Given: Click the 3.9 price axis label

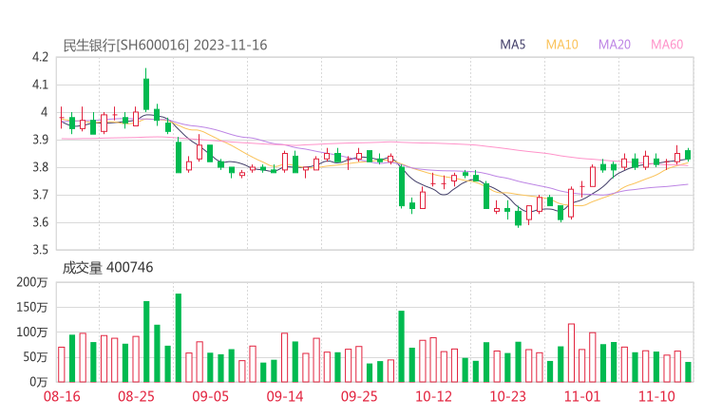Looking at the screenshot, I should [x=40, y=140].
